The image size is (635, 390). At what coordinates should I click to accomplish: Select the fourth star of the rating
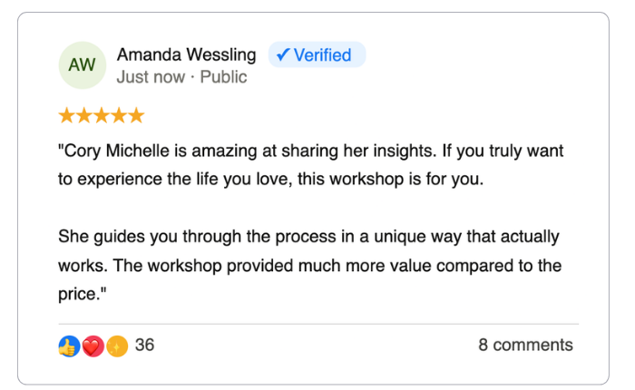click(x=118, y=115)
